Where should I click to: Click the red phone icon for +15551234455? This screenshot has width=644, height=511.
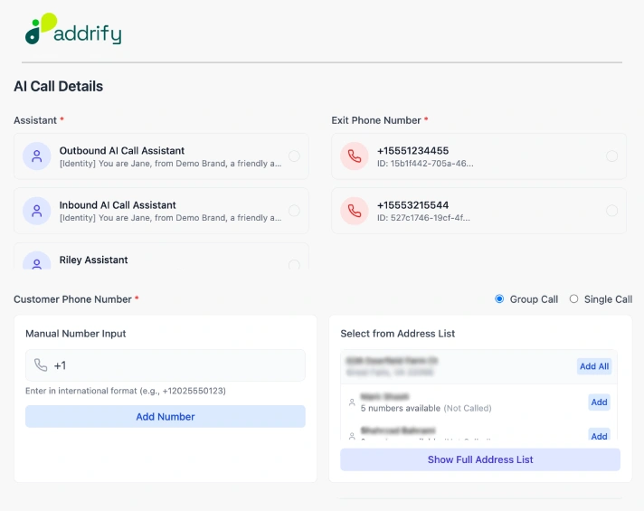tap(355, 156)
